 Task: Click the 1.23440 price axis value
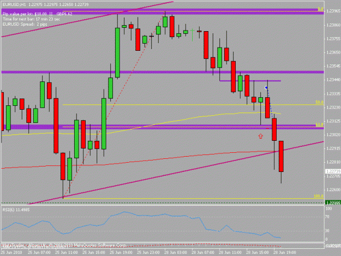click(333, 80)
